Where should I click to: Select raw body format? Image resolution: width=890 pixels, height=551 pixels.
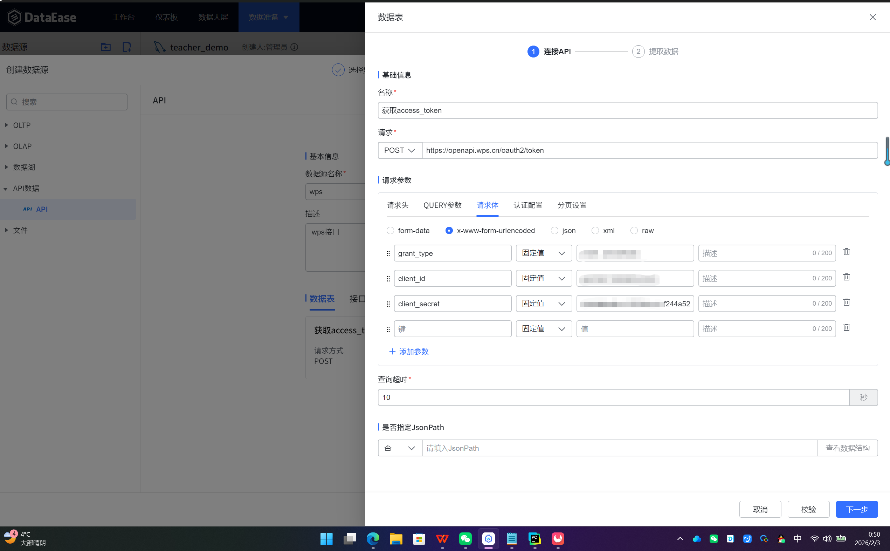pyautogui.click(x=634, y=231)
